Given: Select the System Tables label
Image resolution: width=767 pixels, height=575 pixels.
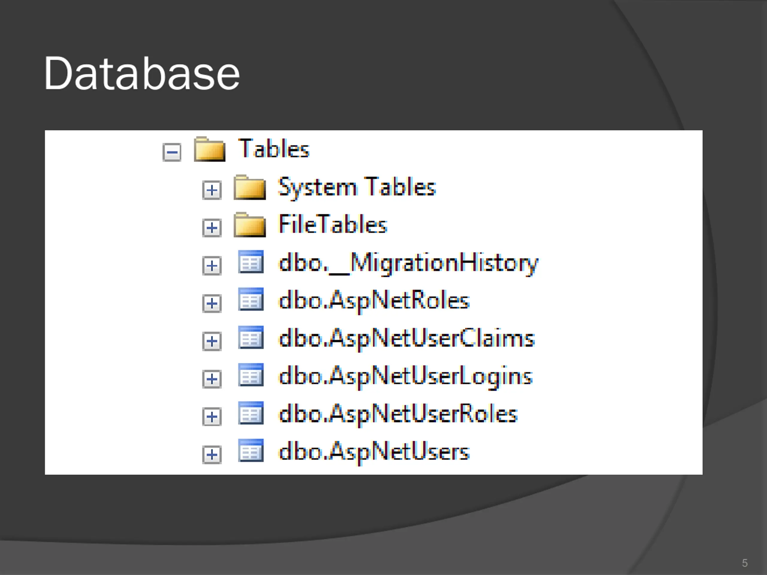Looking at the screenshot, I should click(357, 187).
